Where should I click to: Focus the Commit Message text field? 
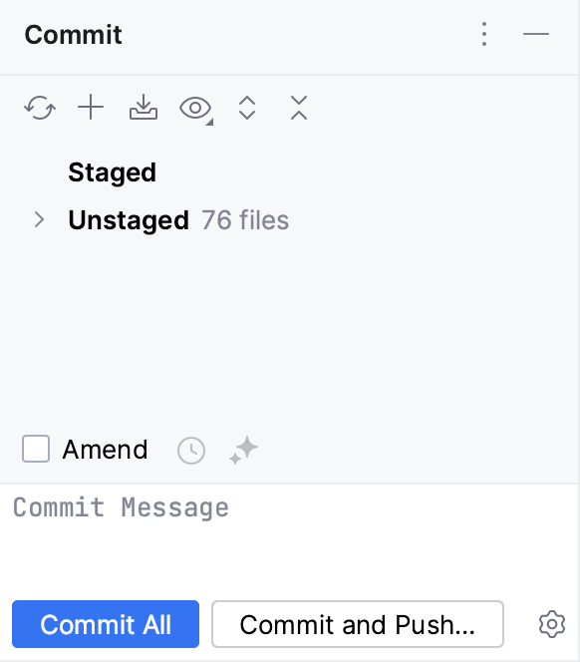pos(290,536)
